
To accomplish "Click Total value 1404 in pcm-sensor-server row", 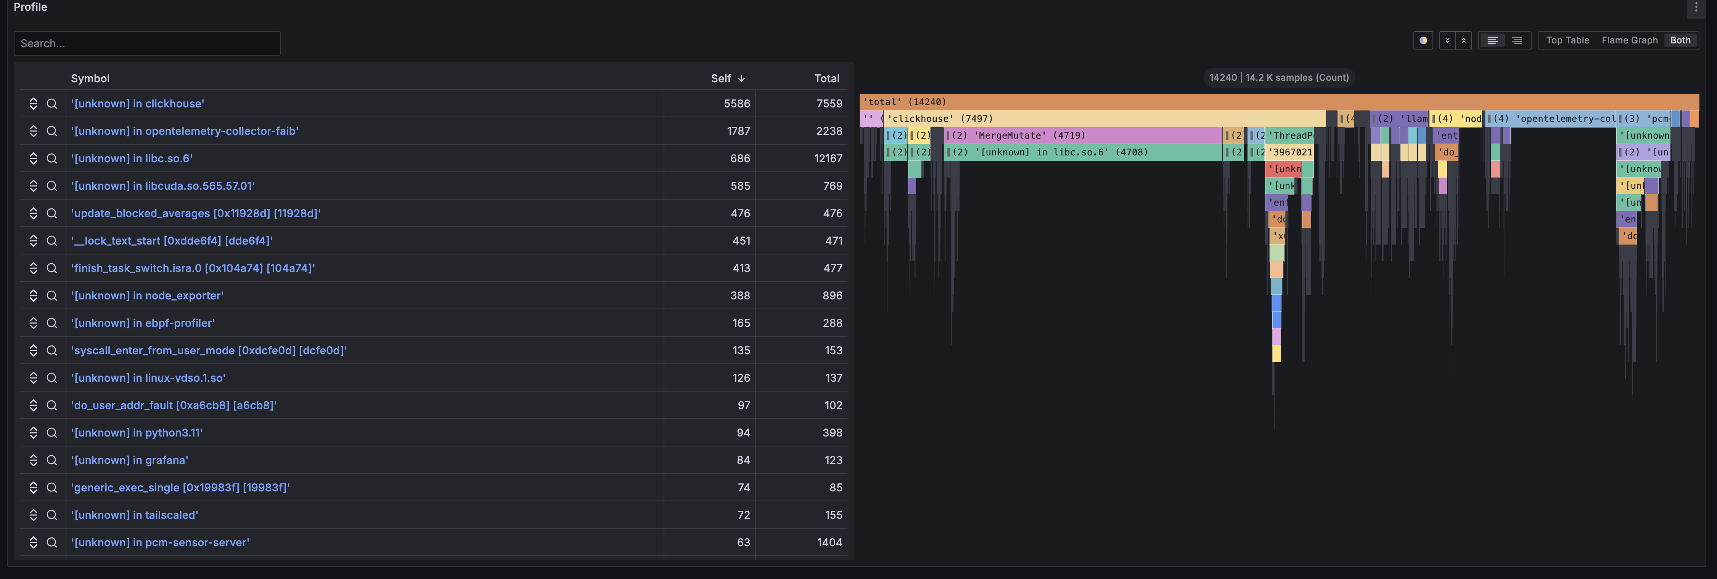I will tap(829, 542).
